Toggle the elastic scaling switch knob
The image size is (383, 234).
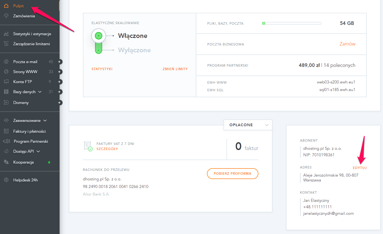[x=99, y=36]
